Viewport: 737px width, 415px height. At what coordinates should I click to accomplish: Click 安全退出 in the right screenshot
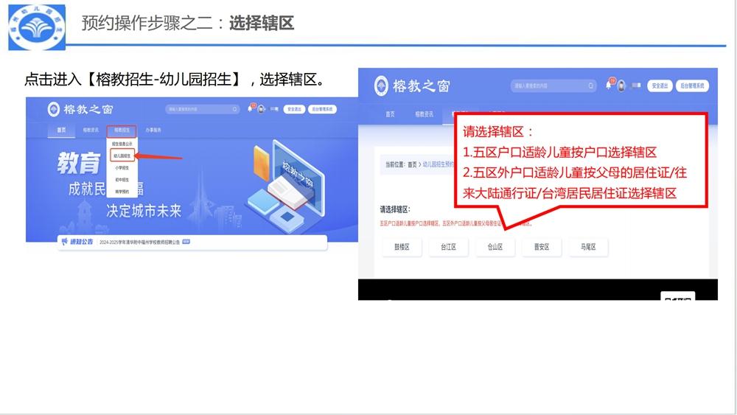click(659, 86)
